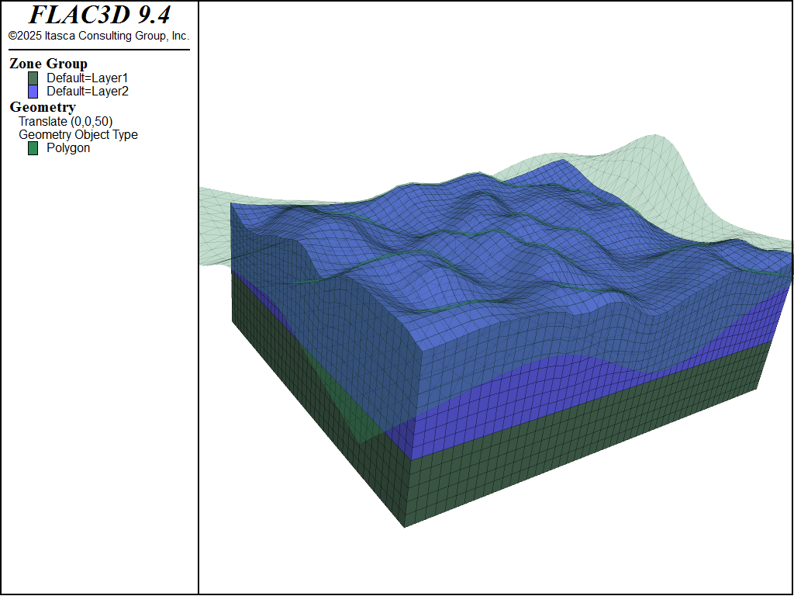Select the Default=Layer2 legend label
Screen dimensions: 794x596
(87, 92)
